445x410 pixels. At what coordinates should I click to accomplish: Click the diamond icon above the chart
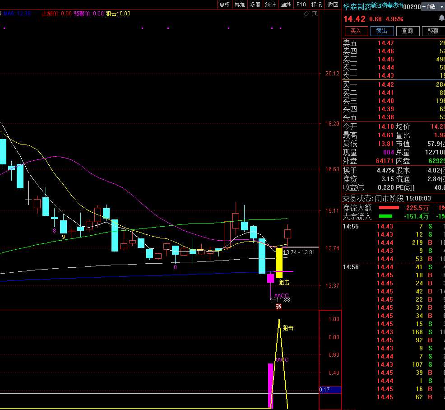[x=306, y=14]
